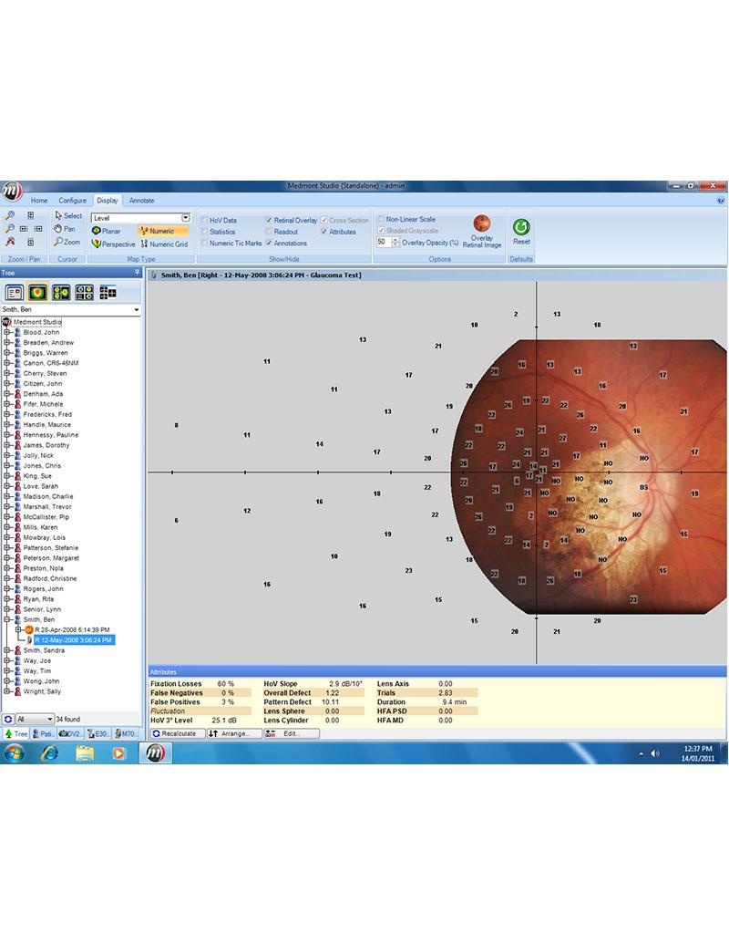Refresh the patient list with circular arrows icon
The height and width of the screenshot is (934, 729).
pos(8,719)
